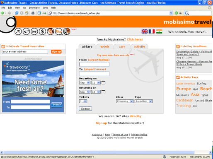Open the woman face chat icon
This screenshot has height=159, width=213.
(51, 31)
